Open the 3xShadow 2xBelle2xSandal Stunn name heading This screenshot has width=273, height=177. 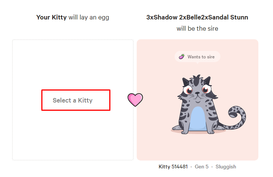[x=197, y=17]
